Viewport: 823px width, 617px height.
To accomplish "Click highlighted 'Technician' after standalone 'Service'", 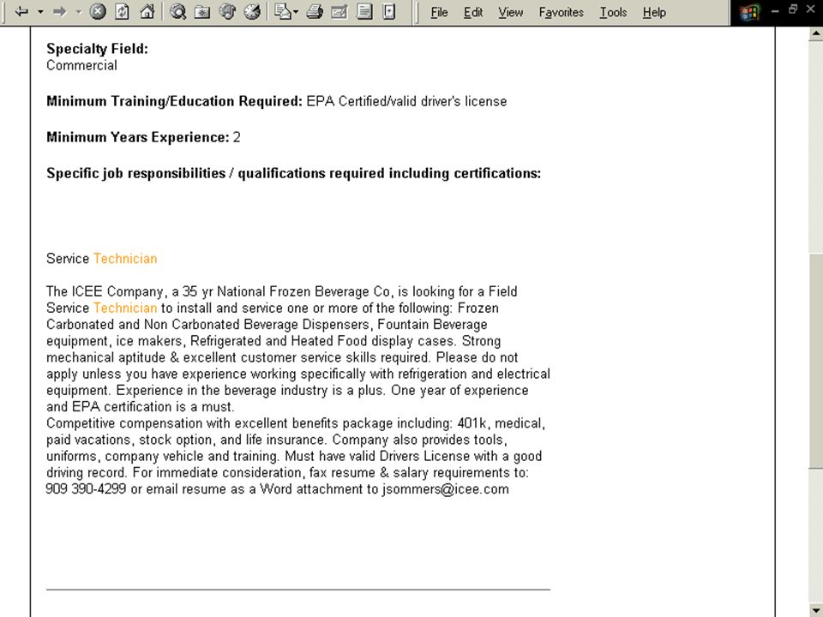I will (x=125, y=259).
